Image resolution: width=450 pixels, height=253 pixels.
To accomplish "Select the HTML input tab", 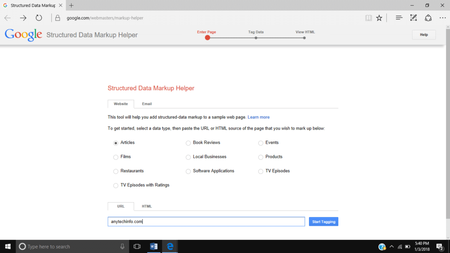I will tap(147, 206).
